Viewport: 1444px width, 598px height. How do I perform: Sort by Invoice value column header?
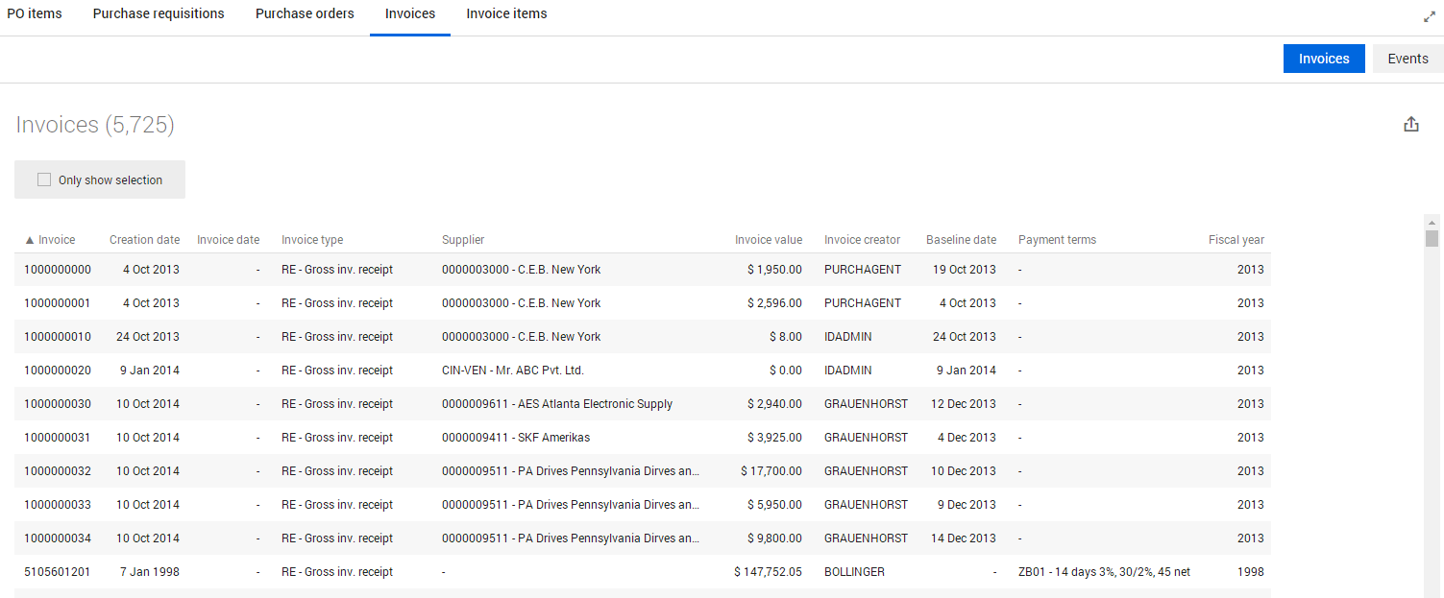click(768, 240)
